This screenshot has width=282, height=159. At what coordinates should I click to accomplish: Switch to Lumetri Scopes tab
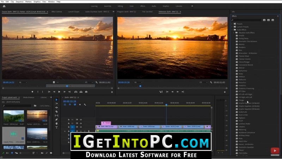pos(74,12)
